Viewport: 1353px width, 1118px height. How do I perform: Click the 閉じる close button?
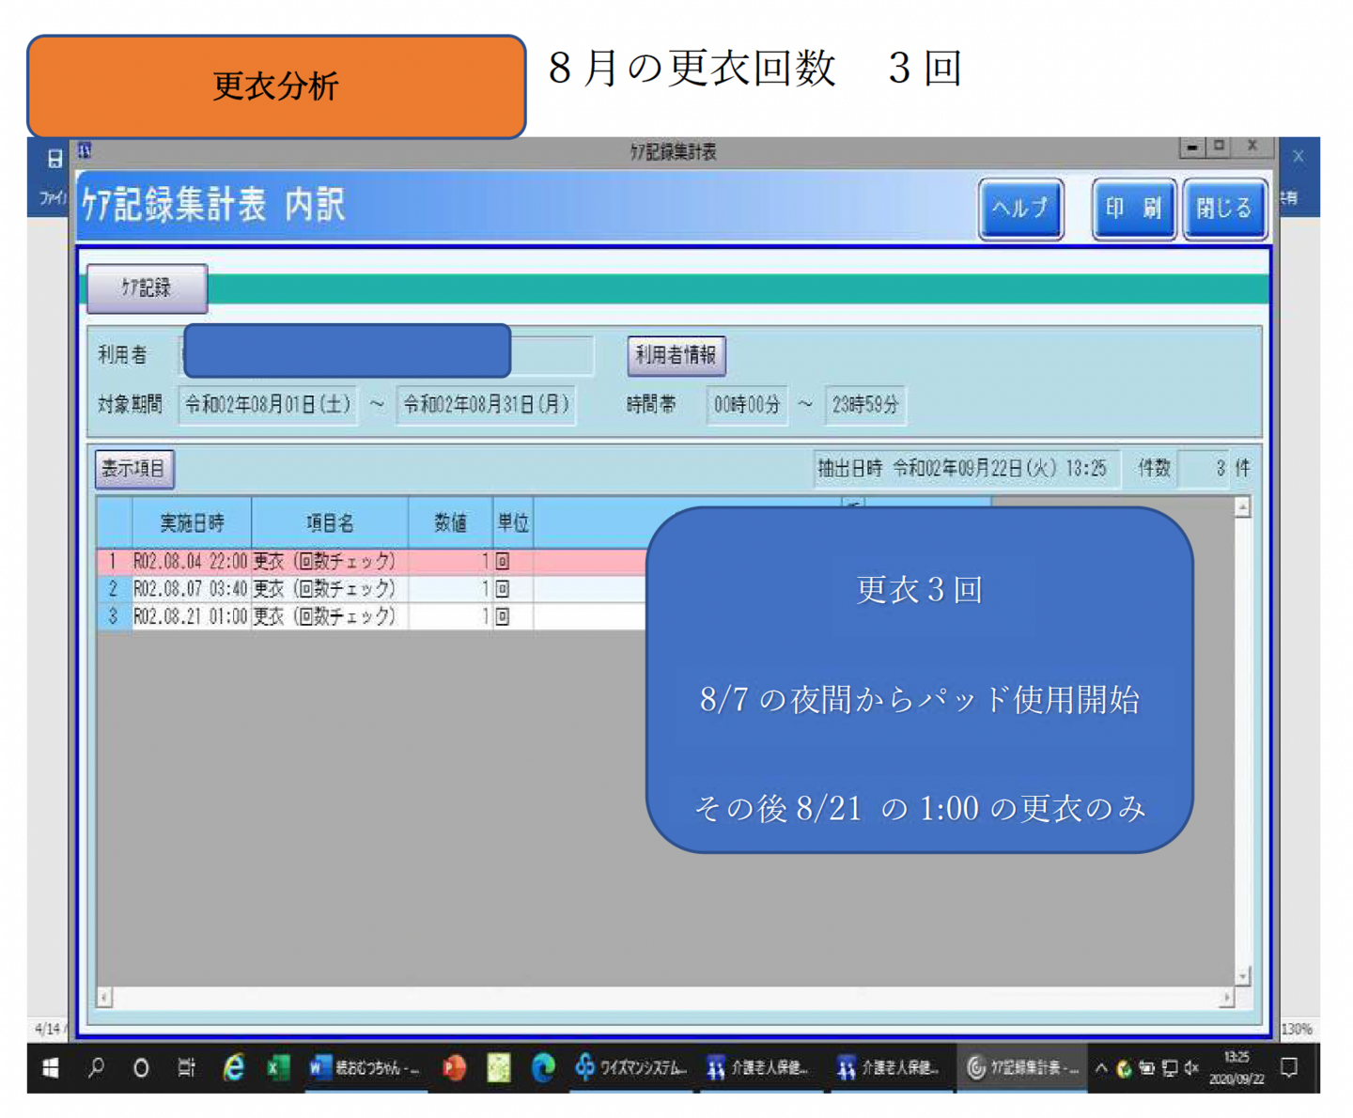(1224, 209)
